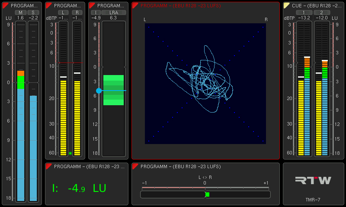Click red triangle on the L<>R correlation panel
The image size is (346, 207).
click(135, 166)
